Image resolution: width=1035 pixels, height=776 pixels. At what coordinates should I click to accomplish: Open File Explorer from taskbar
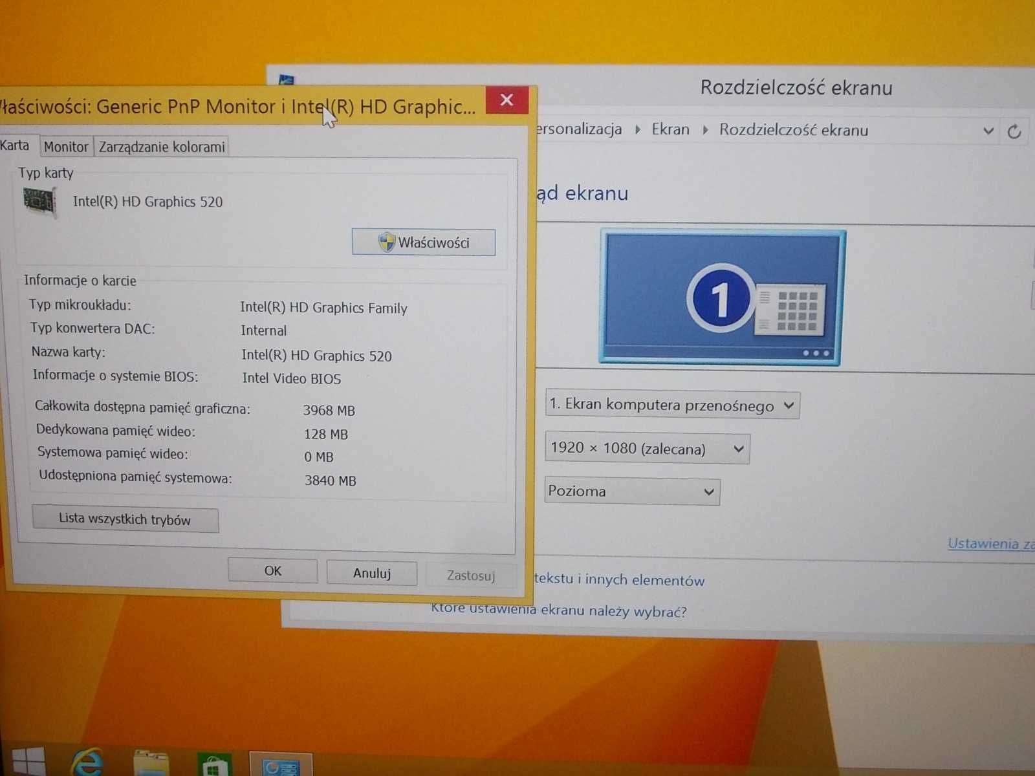pyautogui.click(x=151, y=764)
